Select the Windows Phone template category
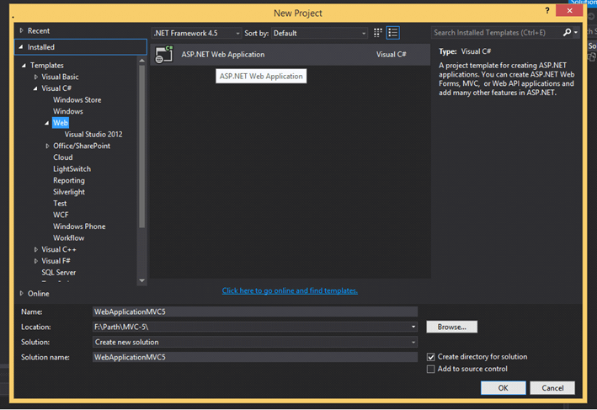The height and width of the screenshot is (410, 597). click(79, 226)
